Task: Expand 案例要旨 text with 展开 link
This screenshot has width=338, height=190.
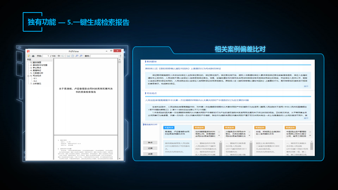Action: click(306, 86)
